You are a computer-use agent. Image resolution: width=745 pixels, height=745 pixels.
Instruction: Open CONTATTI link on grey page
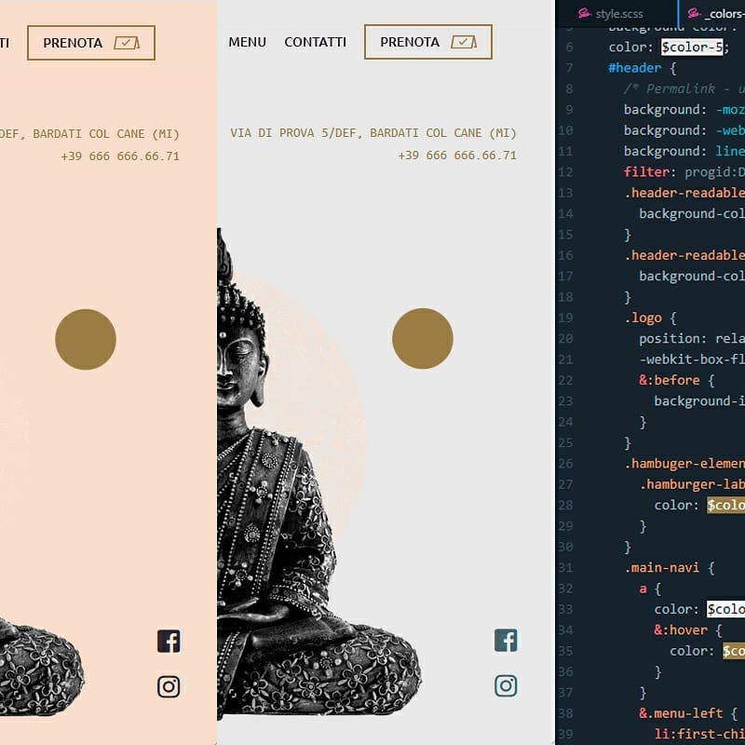[315, 42]
